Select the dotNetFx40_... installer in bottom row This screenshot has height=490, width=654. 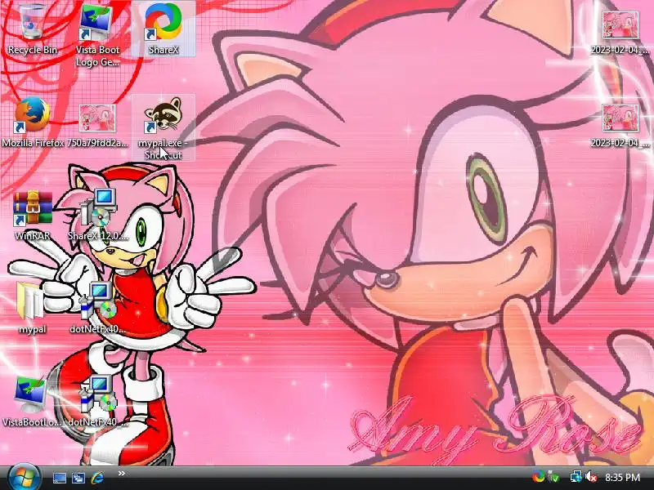pos(97,401)
